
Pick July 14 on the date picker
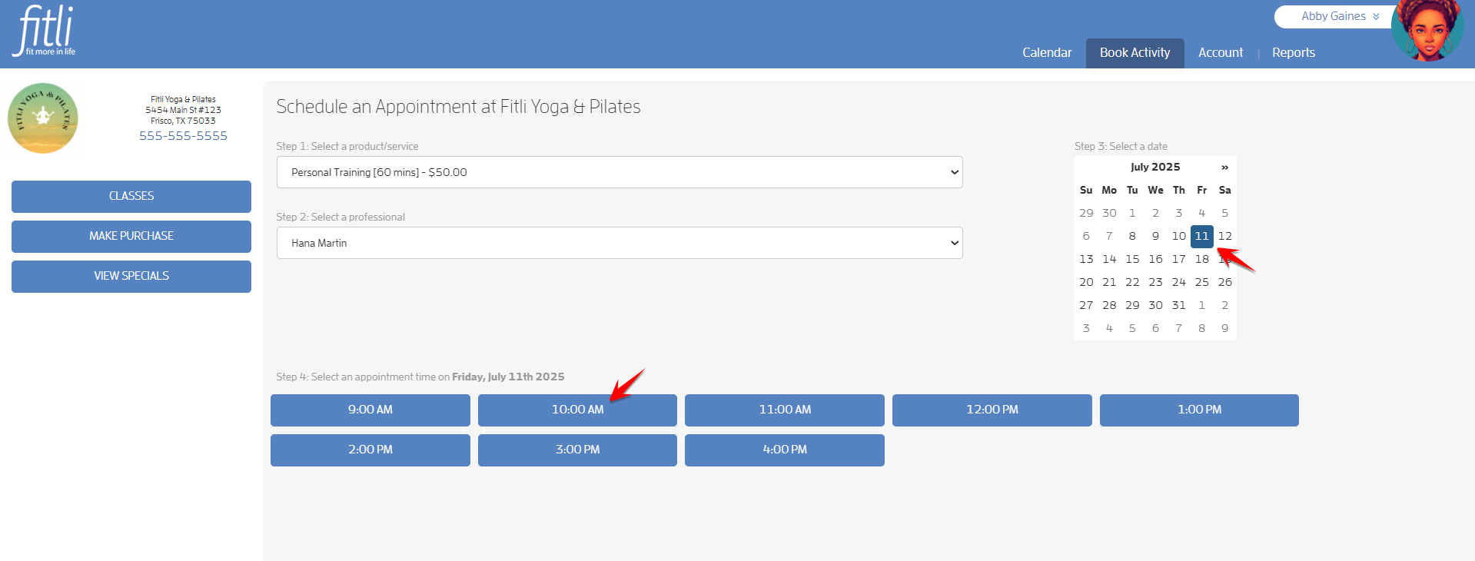pyautogui.click(x=1109, y=259)
